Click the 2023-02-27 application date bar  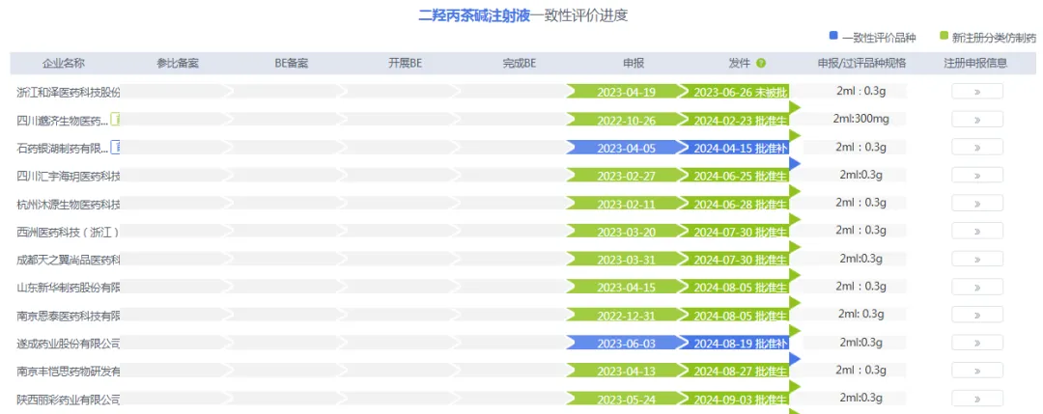tap(627, 176)
